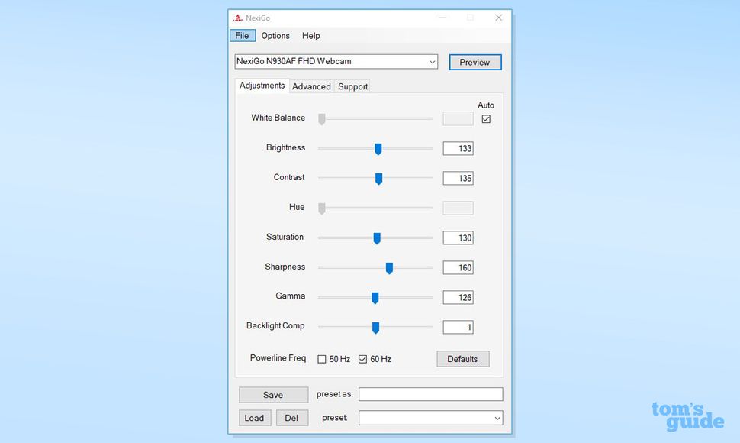Click the Save preset button
The height and width of the screenshot is (443, 740).
point(273,395)
